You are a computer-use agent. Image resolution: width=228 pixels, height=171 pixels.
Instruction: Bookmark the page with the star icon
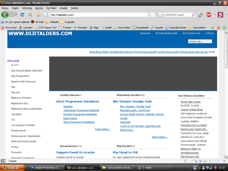click(149, 15)
